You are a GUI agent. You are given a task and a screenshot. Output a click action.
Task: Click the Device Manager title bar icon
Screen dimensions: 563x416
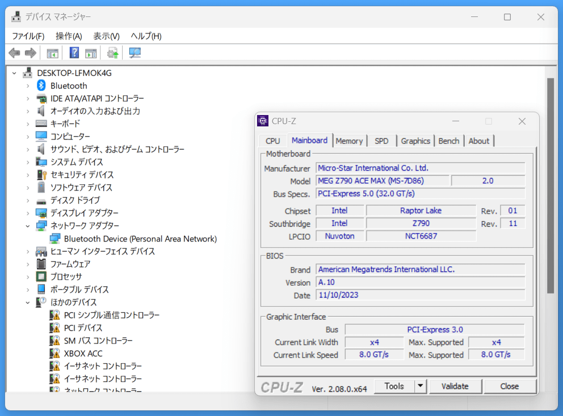[16, 16]
